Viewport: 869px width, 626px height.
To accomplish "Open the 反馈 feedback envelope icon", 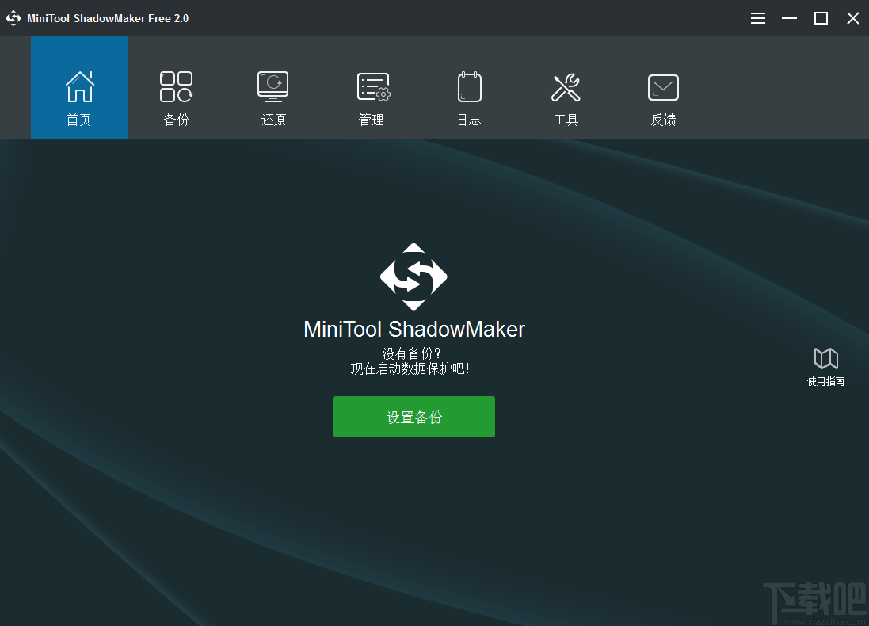I will click(x=662, y=86).
